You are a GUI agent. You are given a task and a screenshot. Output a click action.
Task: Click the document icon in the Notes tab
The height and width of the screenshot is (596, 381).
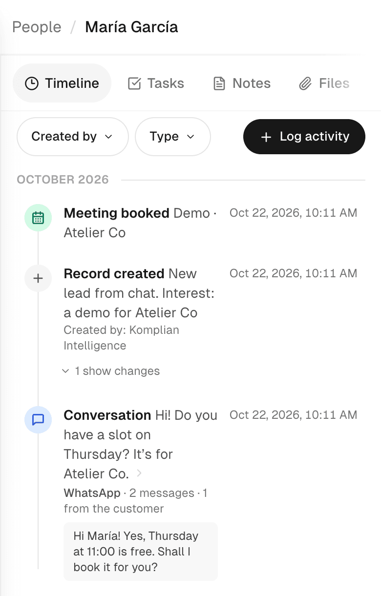pos(219,83)
